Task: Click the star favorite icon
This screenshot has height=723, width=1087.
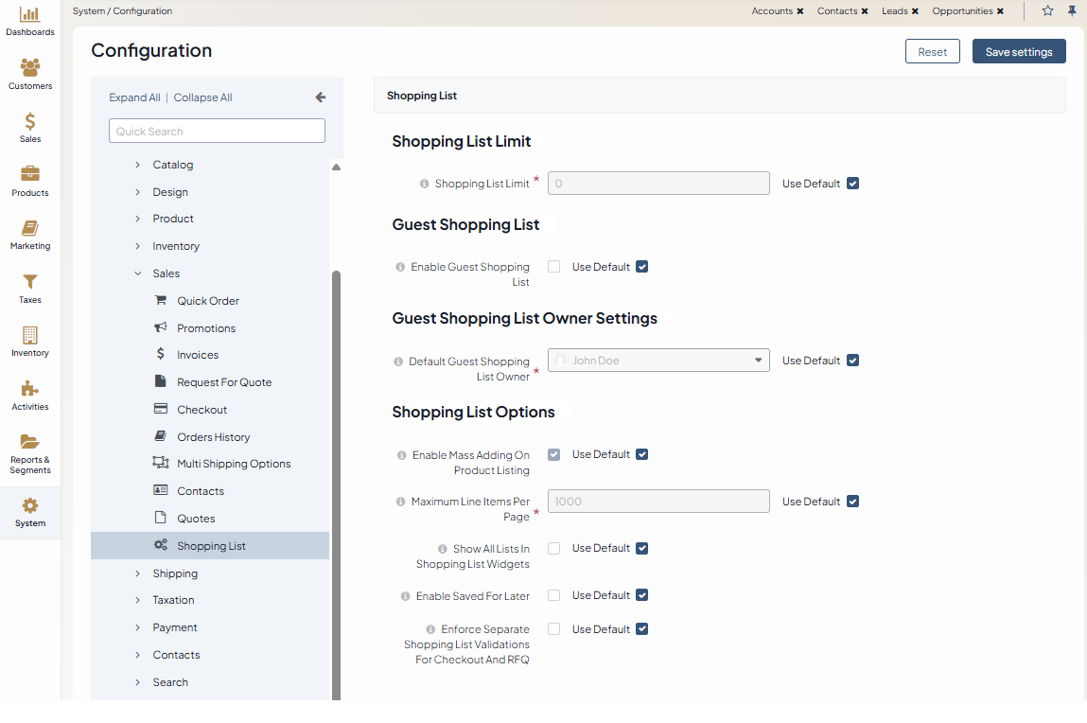Action: (x=1047, y=11)
